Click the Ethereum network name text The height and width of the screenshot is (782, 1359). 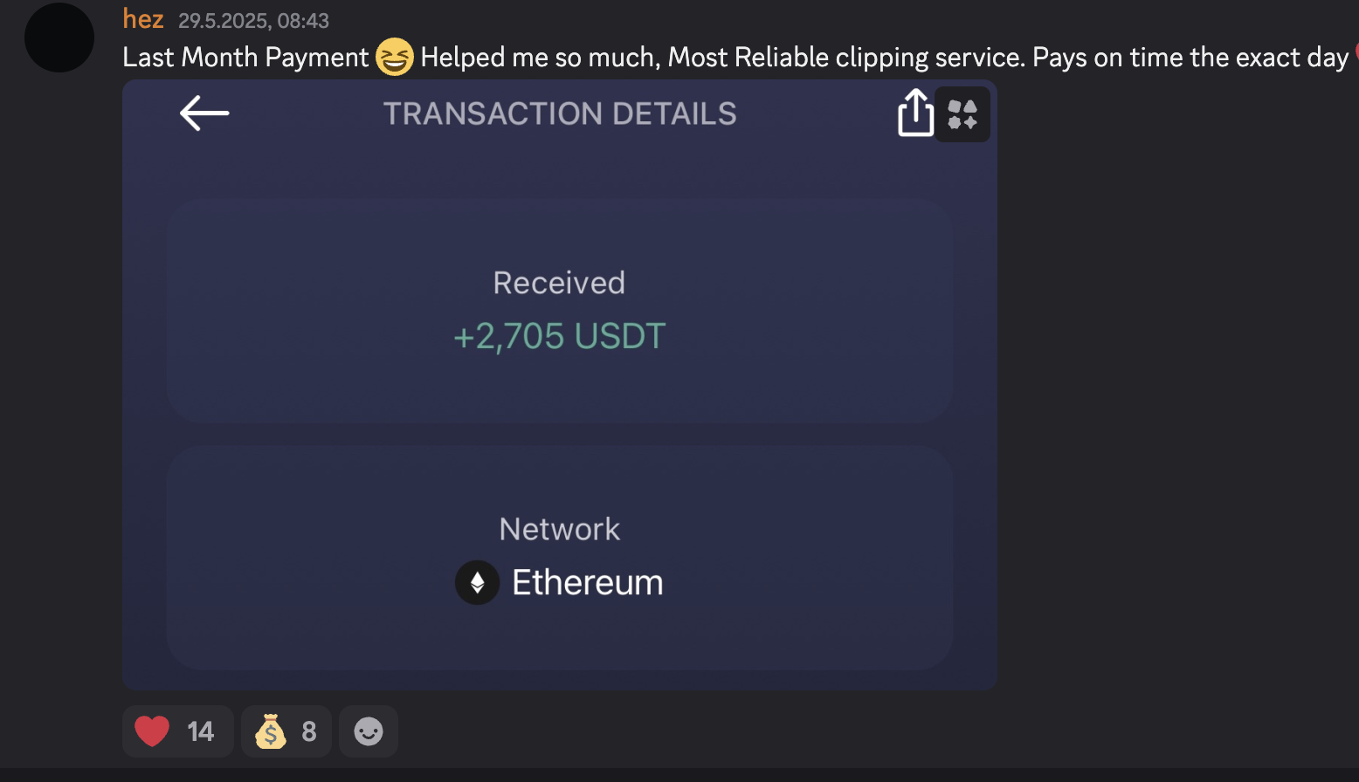click(588, 582)
